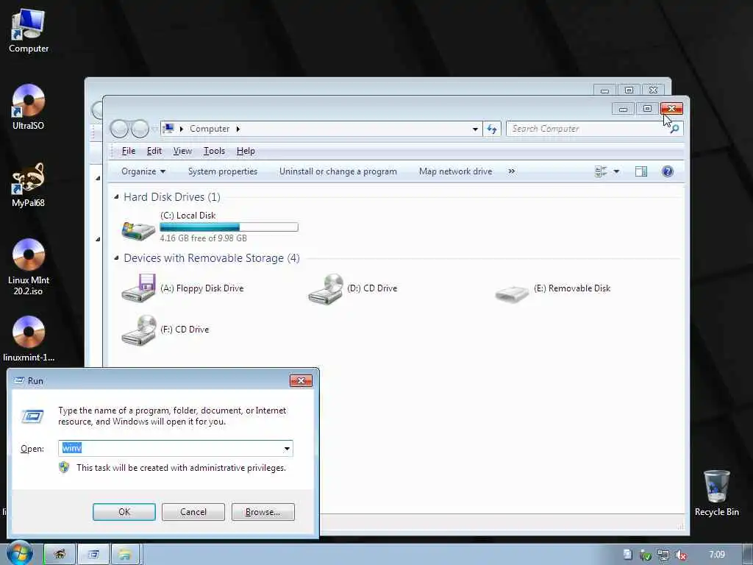Open Explorer help with the question mark
The height and width of the screenshot is (565, 753).
[668, 171]
